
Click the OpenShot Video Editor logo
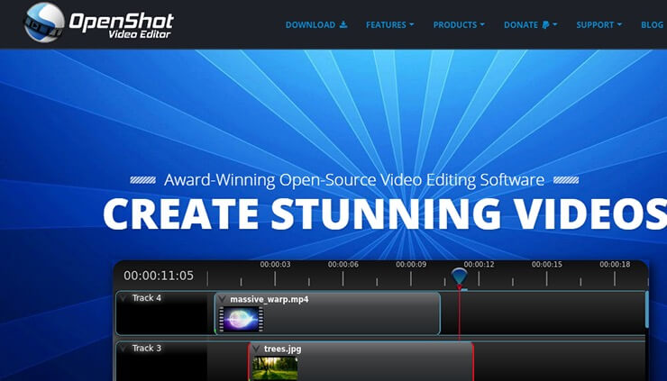pos(98,23)
